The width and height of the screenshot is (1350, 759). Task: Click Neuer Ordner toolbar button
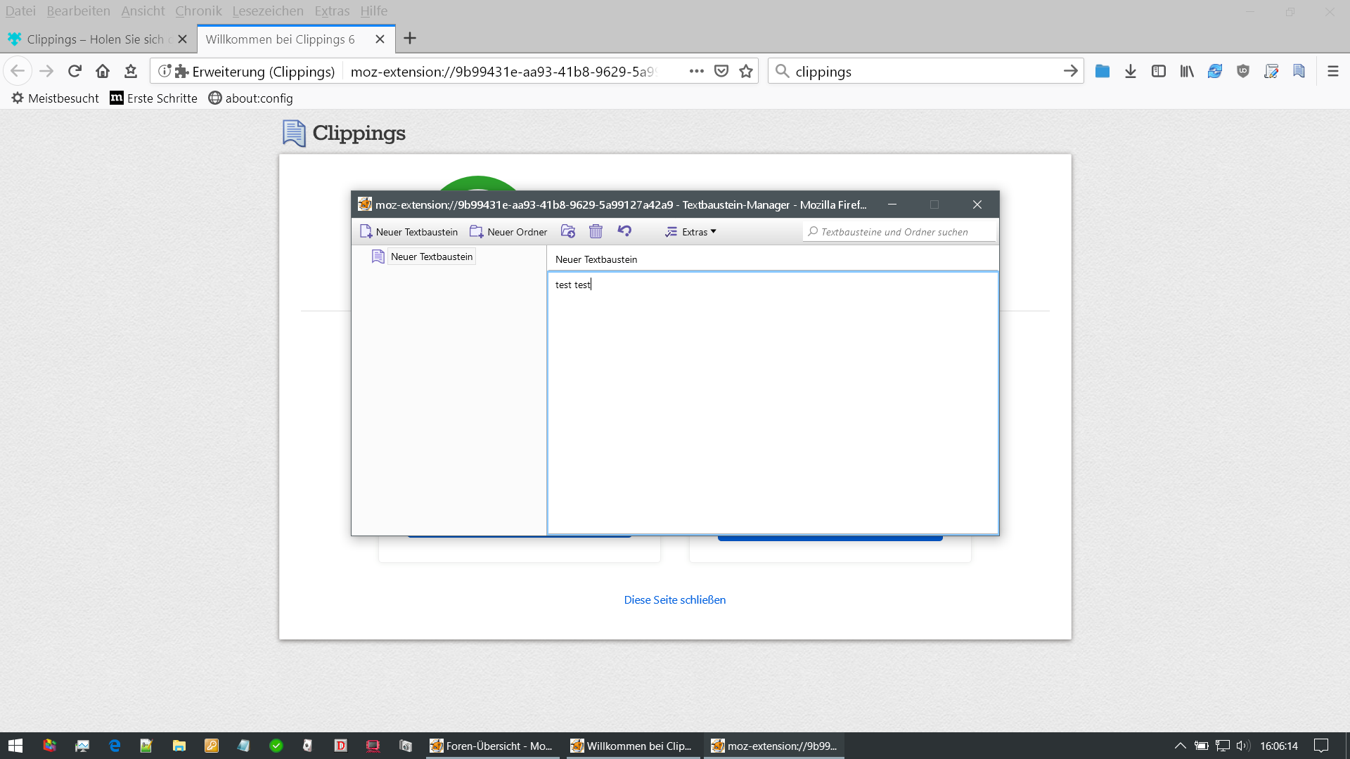click(x=508, y=232)
